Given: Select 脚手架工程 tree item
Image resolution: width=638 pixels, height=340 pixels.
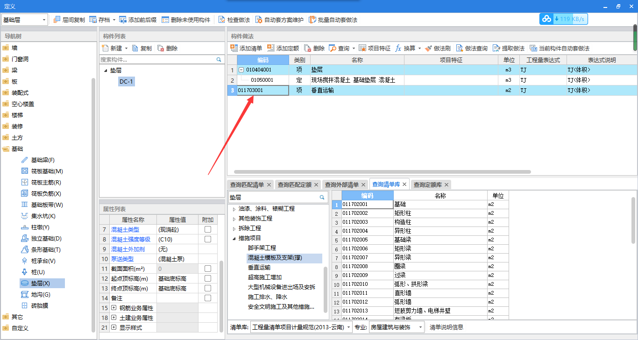Looking at the screenshot, I should pyautogui.click(x=262, y=248).
